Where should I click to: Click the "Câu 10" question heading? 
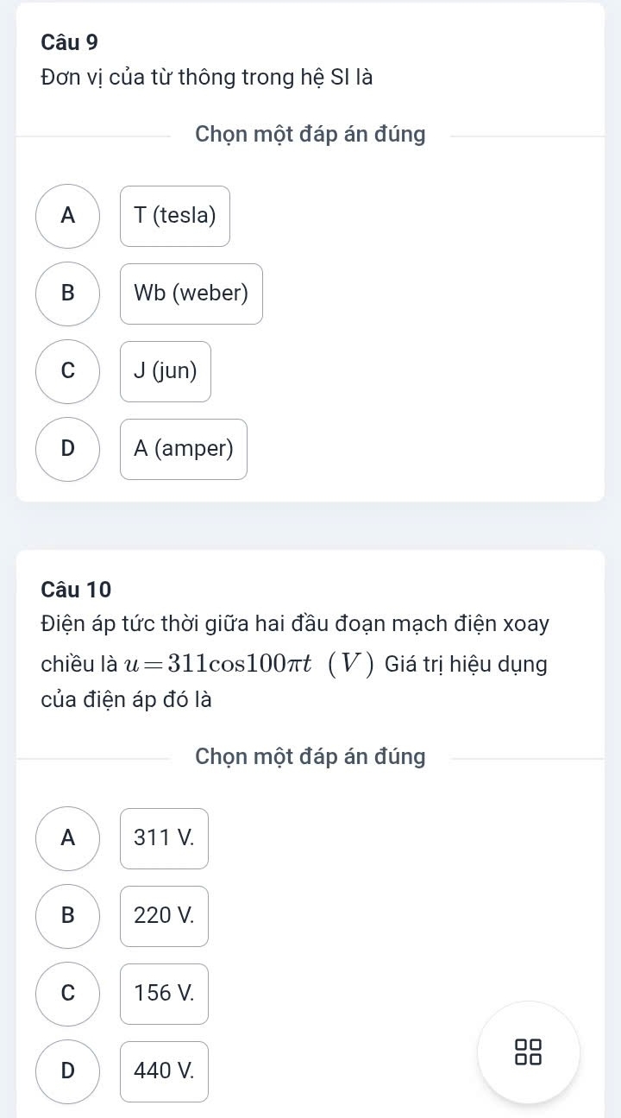tap(76, 590)
